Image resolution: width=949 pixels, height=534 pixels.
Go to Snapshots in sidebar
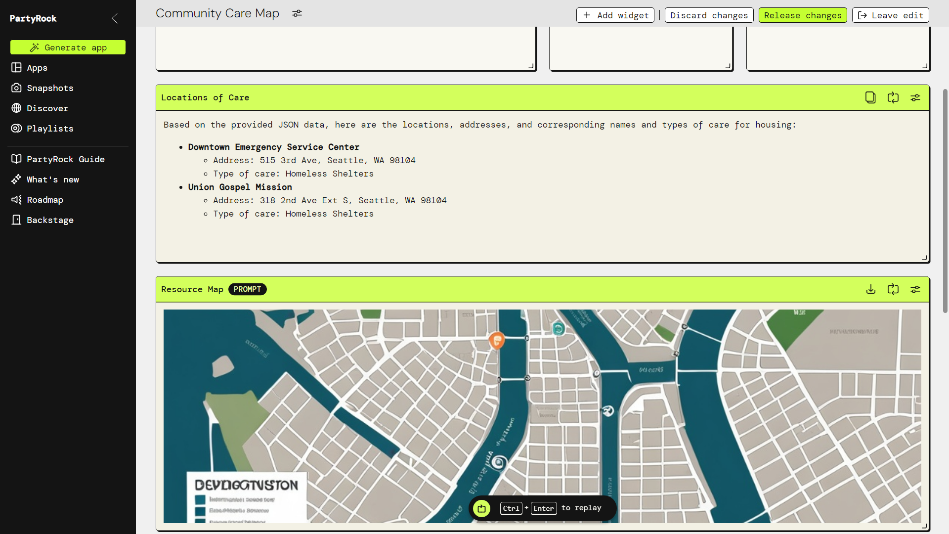[50, 88]
